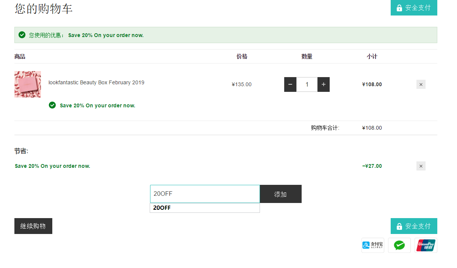Click the green check icon in the offer banner
Screen dimensions: 457x268
pyautogui.click(x=22, y=35)
